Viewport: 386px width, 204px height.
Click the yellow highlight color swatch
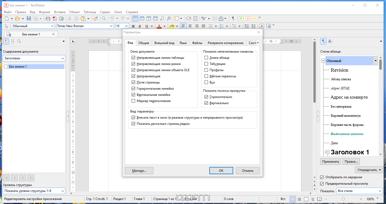[172, 26]
